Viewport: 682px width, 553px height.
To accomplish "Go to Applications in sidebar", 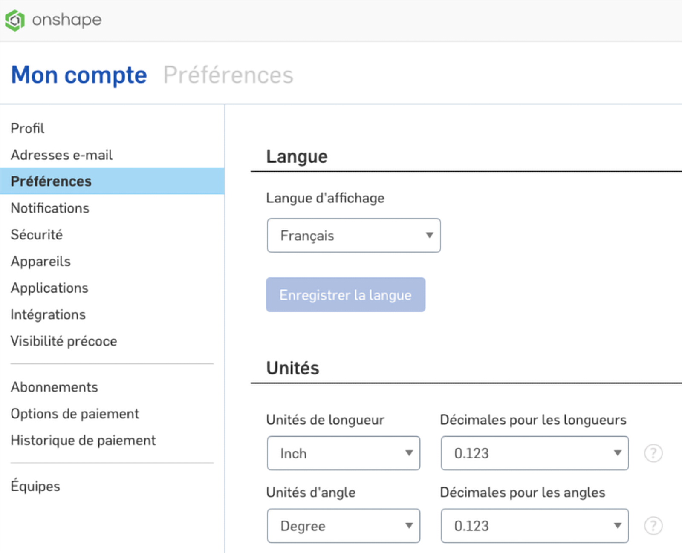I will click(x=49, y=288).
